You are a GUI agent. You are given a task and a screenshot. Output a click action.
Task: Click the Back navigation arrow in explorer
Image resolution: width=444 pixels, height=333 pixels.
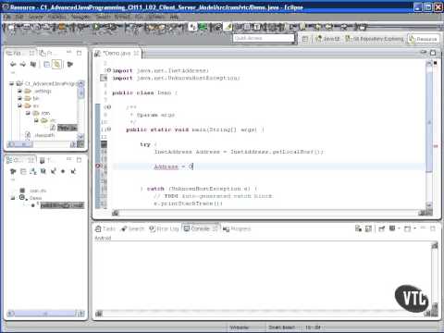(x=13, y=64)
